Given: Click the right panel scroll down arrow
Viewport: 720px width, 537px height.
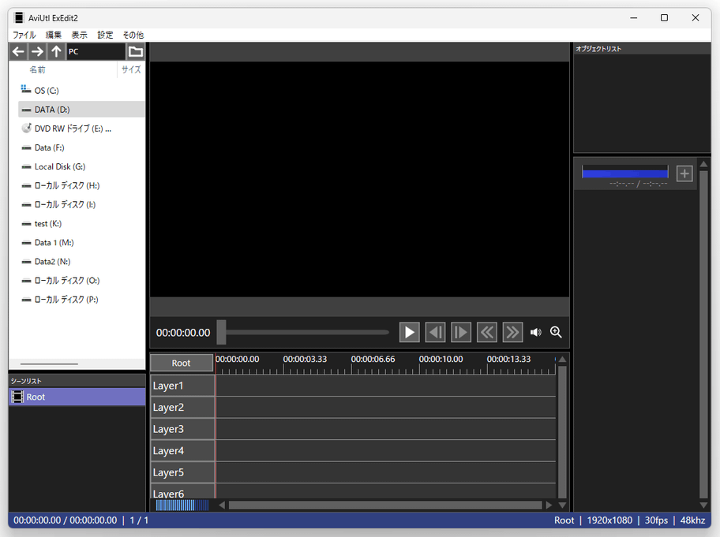Looking at the screenshot, I should point(703,505).
